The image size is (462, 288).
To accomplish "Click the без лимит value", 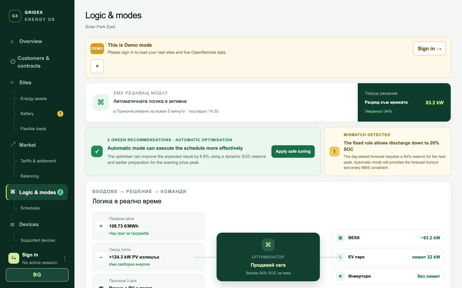I will coord(429,276).
